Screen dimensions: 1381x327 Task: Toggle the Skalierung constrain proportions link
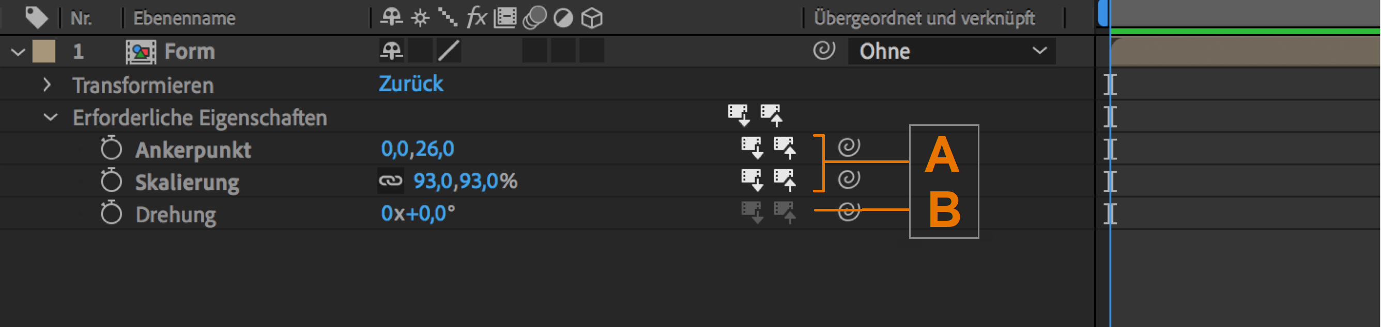[x=391, y=181]
